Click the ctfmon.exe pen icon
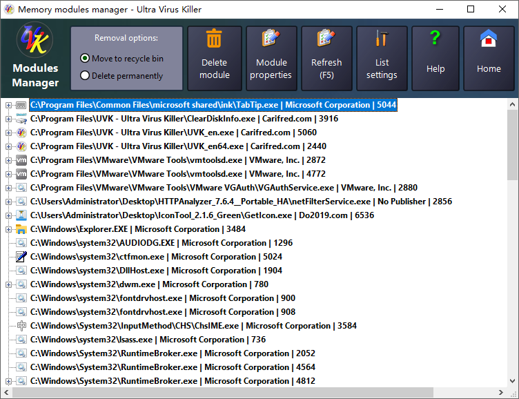Image resolution: width=519 pixels, height=399 pixels. coord(21,257)
